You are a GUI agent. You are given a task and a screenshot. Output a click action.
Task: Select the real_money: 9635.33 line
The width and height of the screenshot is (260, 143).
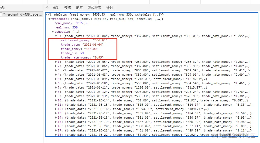71,23
